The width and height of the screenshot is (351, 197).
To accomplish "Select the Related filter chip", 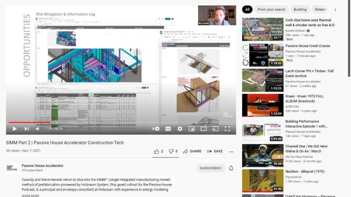I will point(321,9).
